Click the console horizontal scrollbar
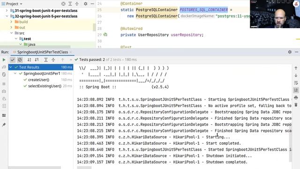The image size is (300, 169). point(84,168)
